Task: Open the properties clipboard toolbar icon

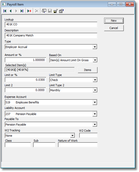Action: (x=61, y=11)
